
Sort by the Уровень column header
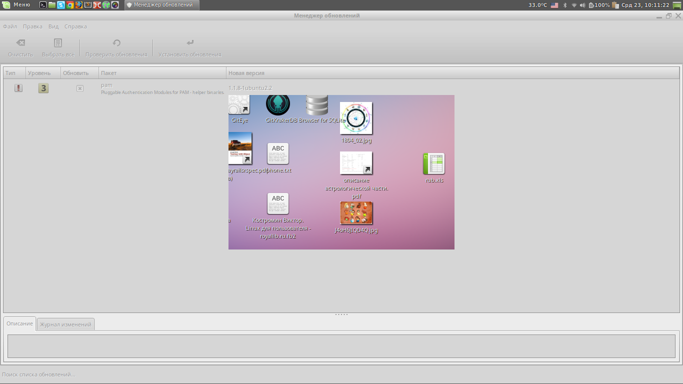click(39, 73)
